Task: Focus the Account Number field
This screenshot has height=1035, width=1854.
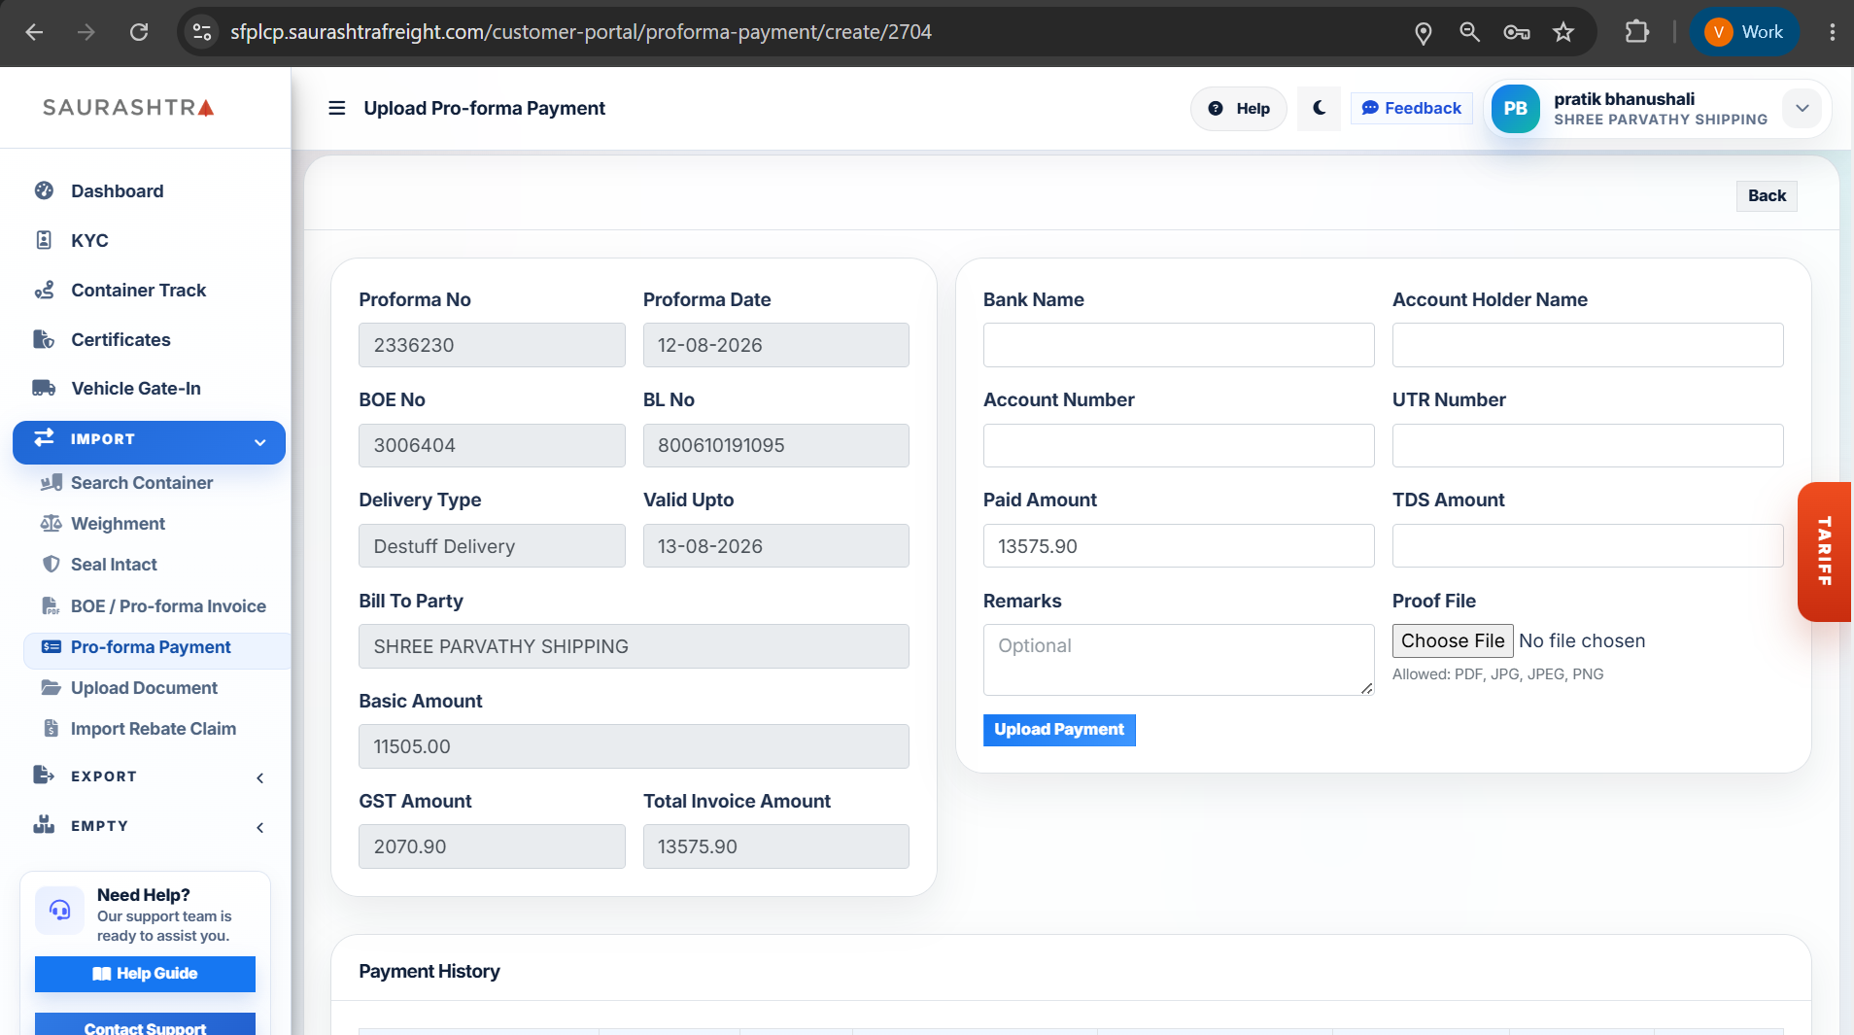Action: [x=1179, y=445]
